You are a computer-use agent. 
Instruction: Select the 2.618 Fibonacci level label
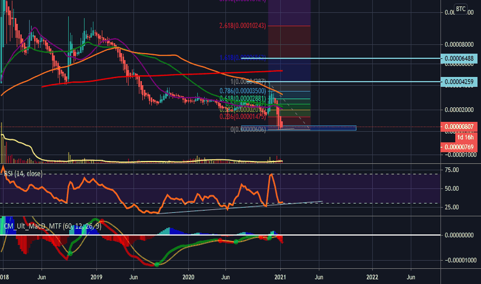click(x=243, y=26)
